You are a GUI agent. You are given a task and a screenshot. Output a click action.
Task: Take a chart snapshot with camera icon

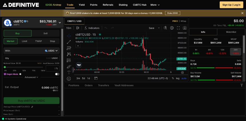click(185, 28)
